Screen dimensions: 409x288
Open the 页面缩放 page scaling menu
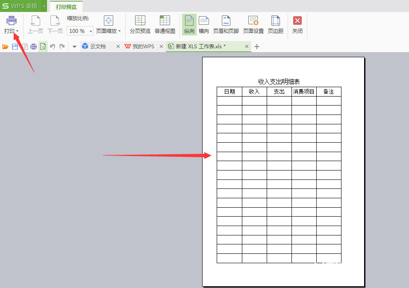coord(109,25)
